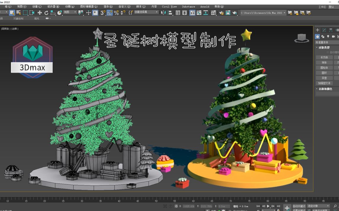The width and height of the screenshot is (339, 211).
Task: Open the Select by Name dialog icon
Action: coord(18,13)
